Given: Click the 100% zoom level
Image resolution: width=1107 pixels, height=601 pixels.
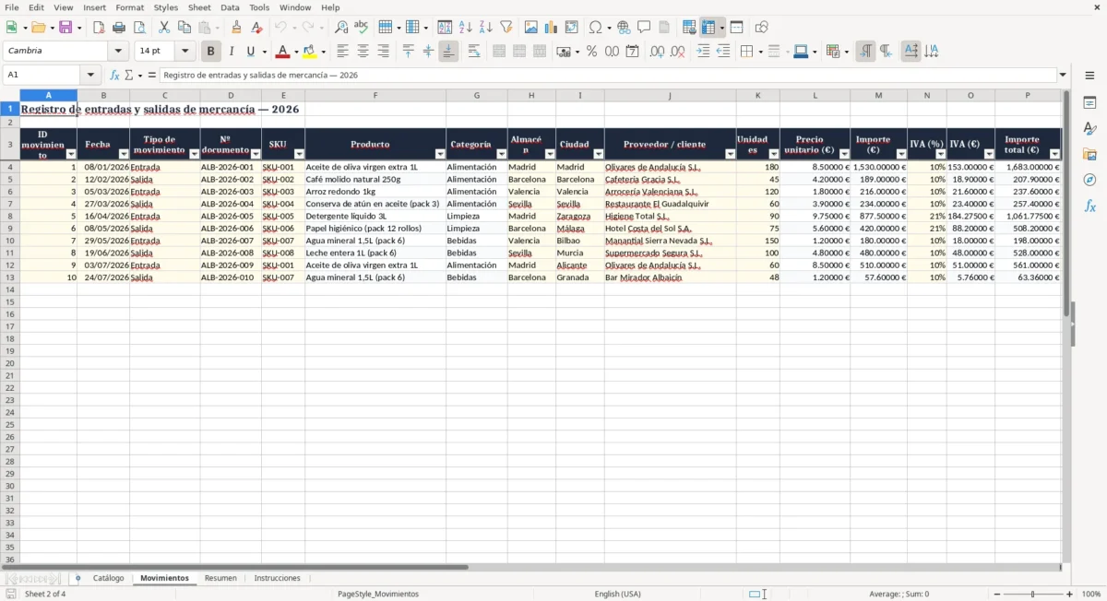Looking at the screenshot, I should tap(1091, 595).
